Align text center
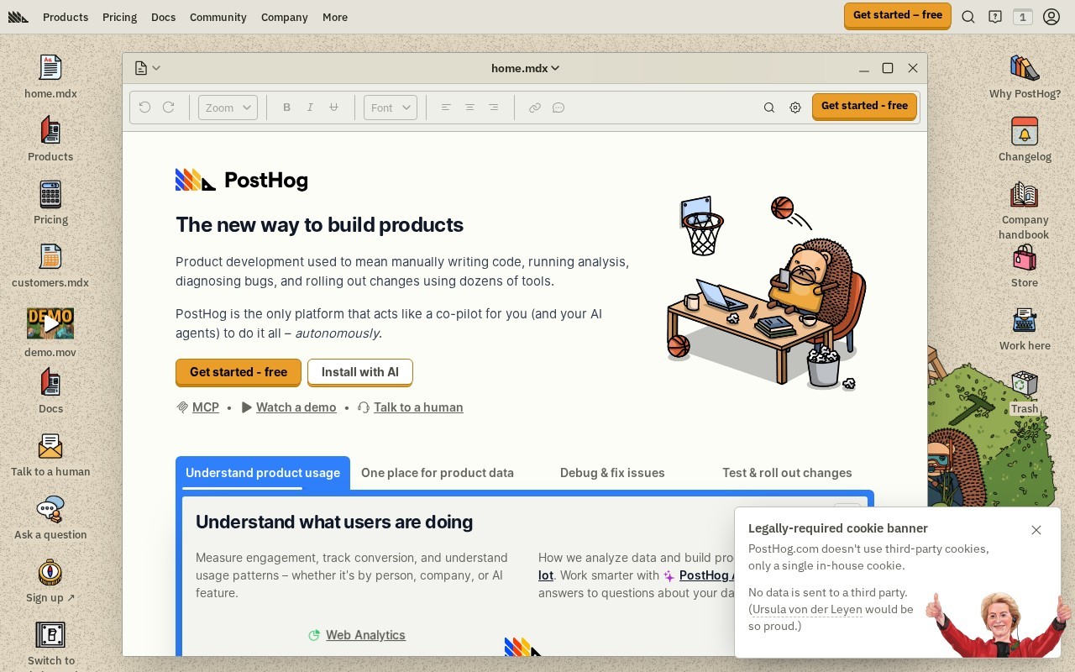The height and width of the screenshot is (672, 1075). (469, 108)
